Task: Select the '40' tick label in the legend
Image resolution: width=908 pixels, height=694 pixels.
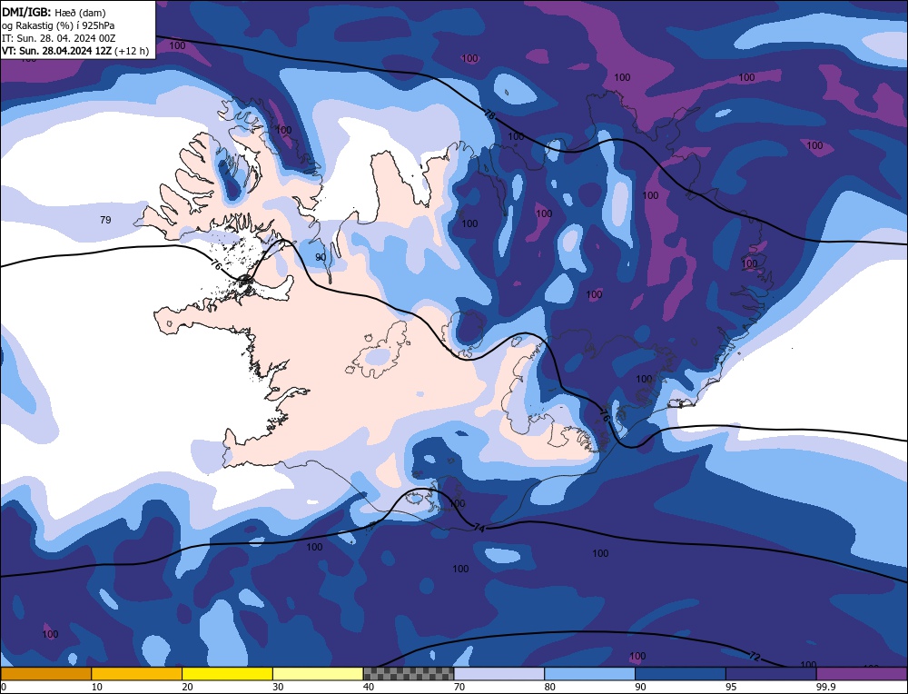Action: tap(369, 687)
